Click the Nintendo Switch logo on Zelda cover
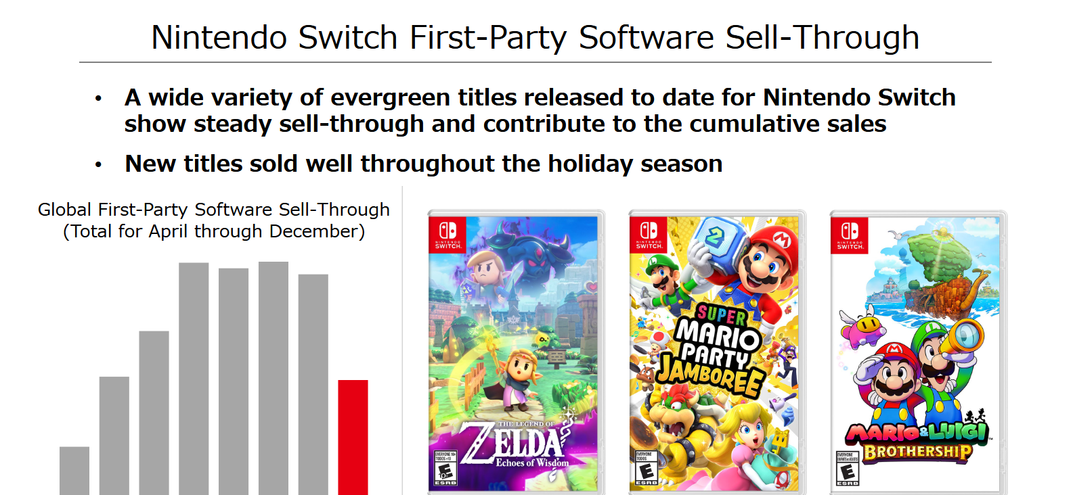The height and width of the screenshot is (495, 1071). coord(447,235)
